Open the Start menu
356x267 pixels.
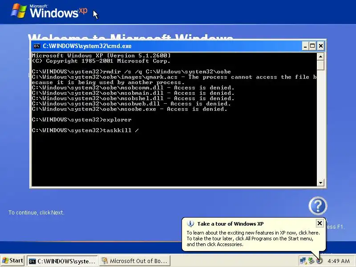pos(12,261)
